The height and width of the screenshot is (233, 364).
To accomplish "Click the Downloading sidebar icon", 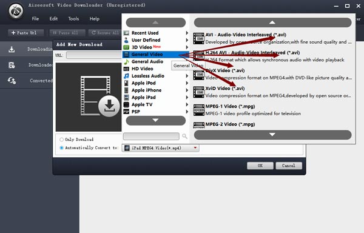I will (12, 49).
